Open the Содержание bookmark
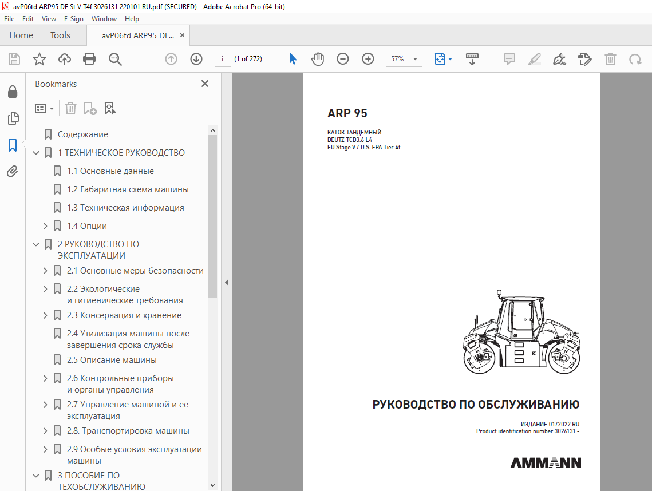652x491 pixels. click(83, 134)
